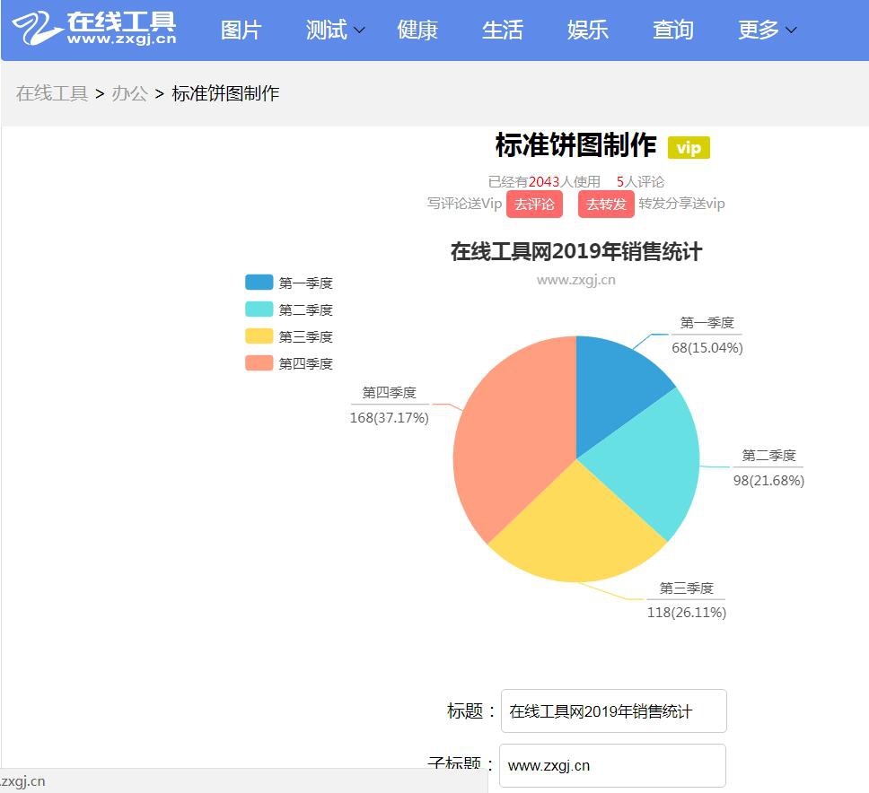The width and height of the screenshot is (869, 793).
Task: Click the 在线工具 site logo
Action: (x=93, y=29)
